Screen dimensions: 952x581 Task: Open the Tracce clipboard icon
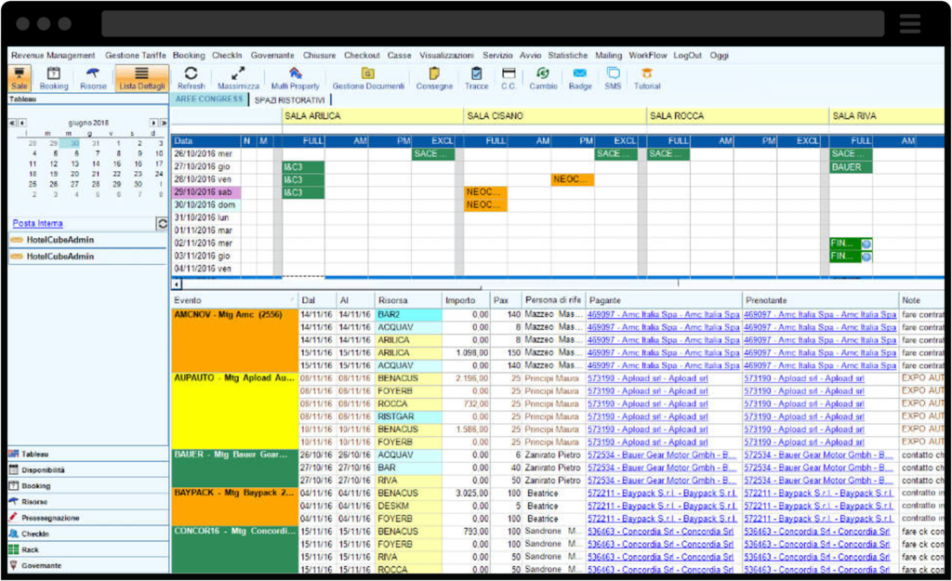pos(477,78)
